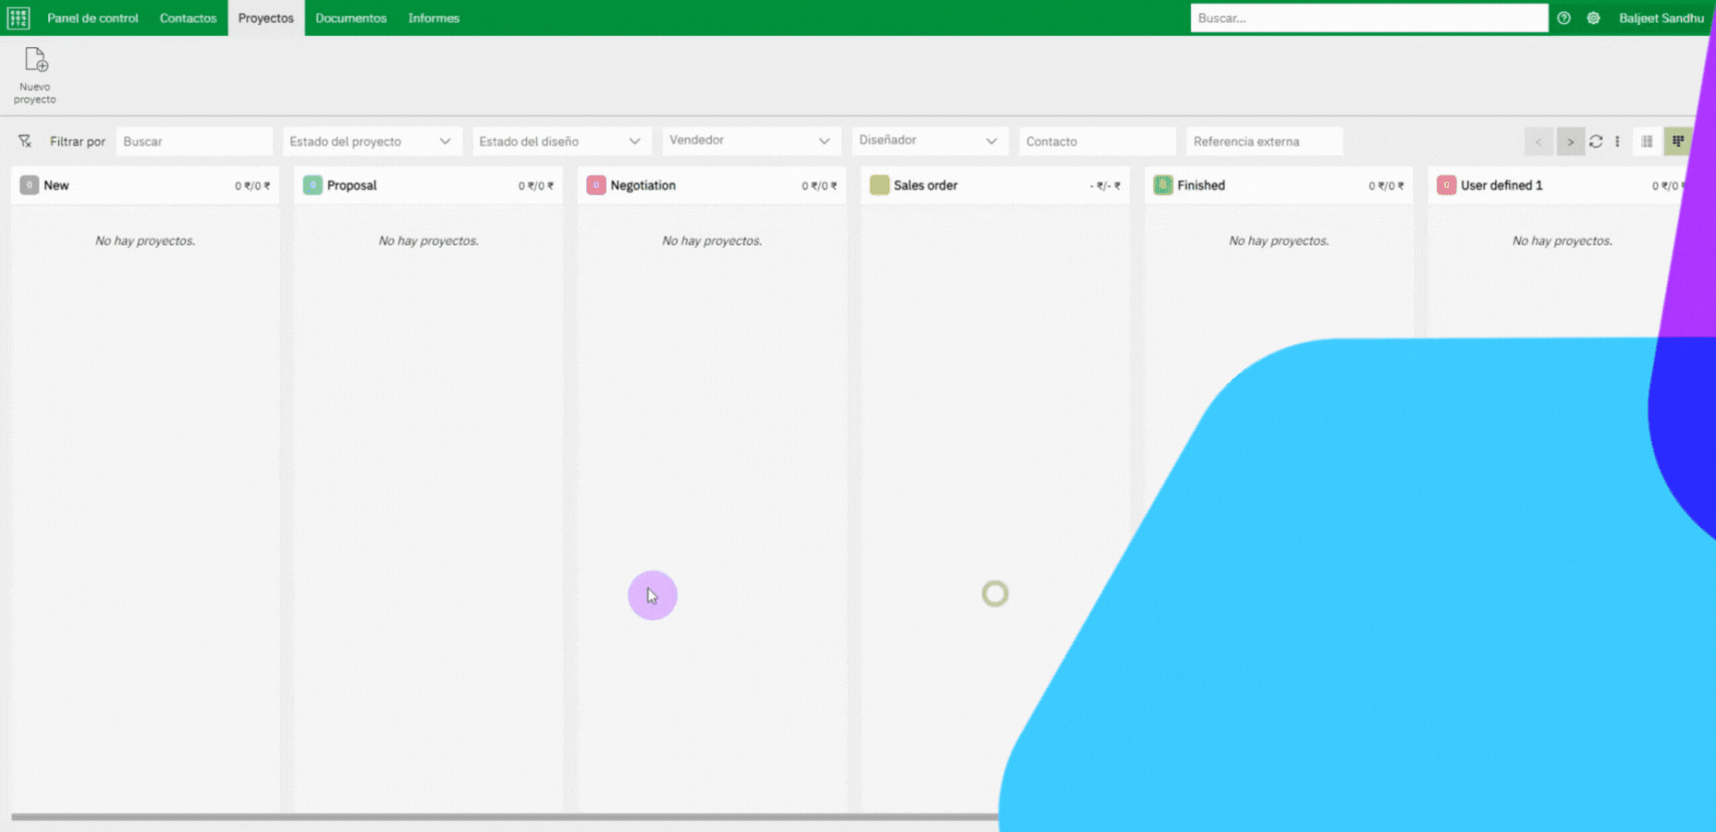This screenshot has height=832, width=1716.
Task: Select the kanban board view icon
Action: pyautogui.click(x=1678, y=142)
